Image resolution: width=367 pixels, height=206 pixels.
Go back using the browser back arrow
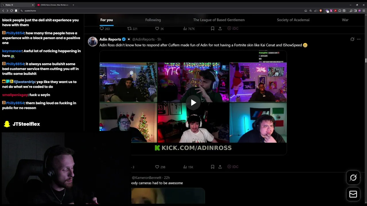(3, 11)
